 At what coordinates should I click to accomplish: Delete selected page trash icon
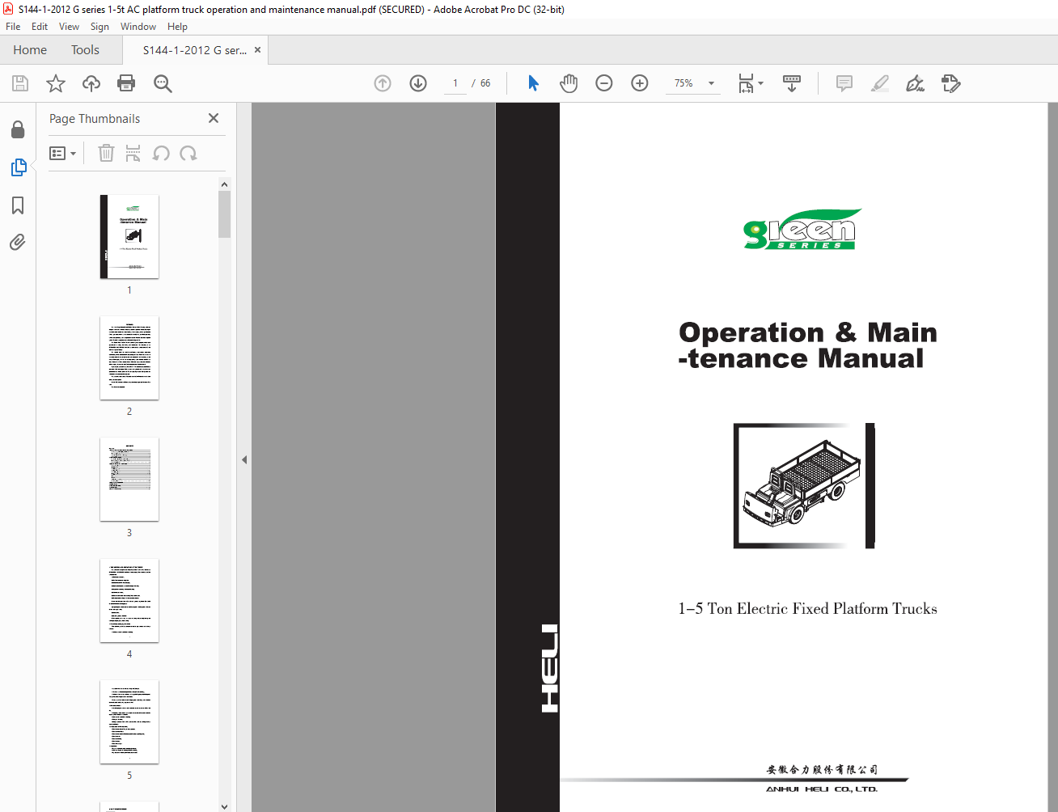[x=106, y=153]
